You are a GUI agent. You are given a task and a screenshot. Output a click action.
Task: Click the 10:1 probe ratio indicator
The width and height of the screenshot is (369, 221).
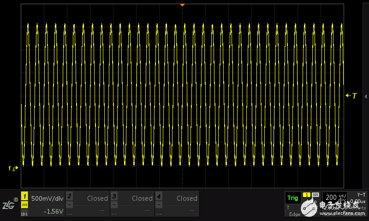[24, 213]
